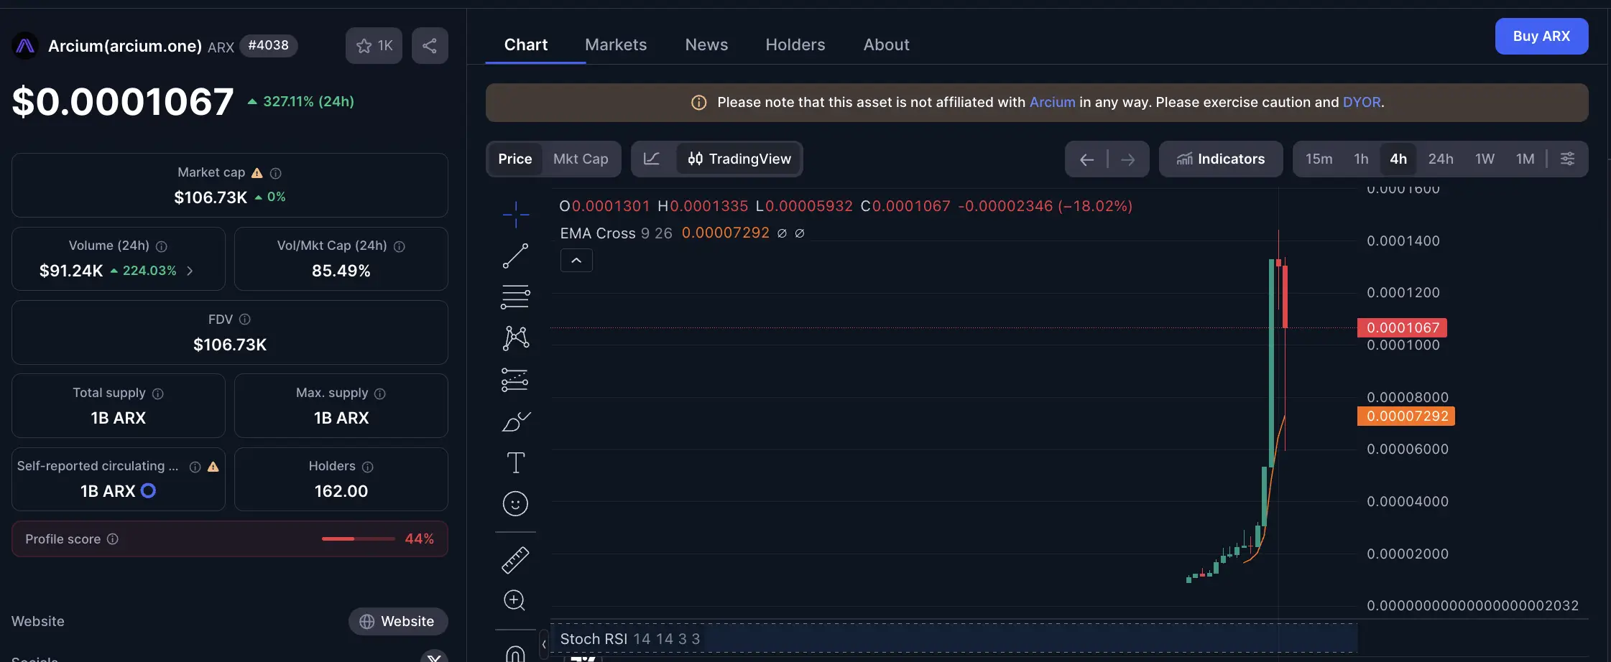Show Total supply info tooltip
Image resolution: width=1611 pixels, height=662 pixels.
[158, 393]
